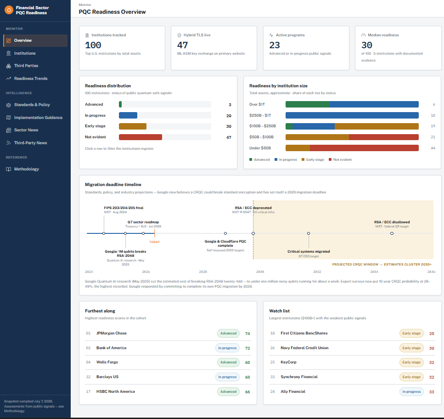Select the RSA / ECC deprecated marker
Viewport: 444px width, 419px height.
(253, 233)
